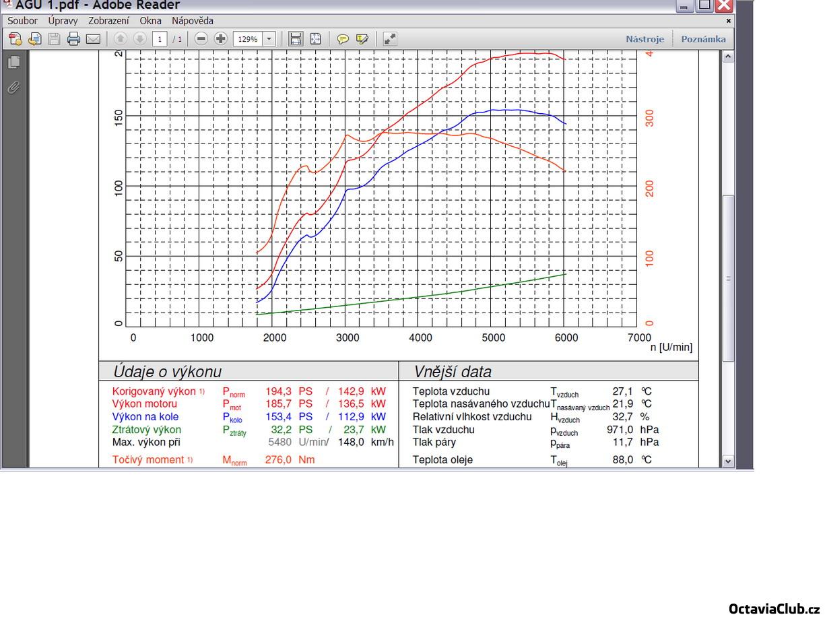This screenshot has height=619, width=825.
Task: Zoom out with the minus button
Action: tap(201, 39)
